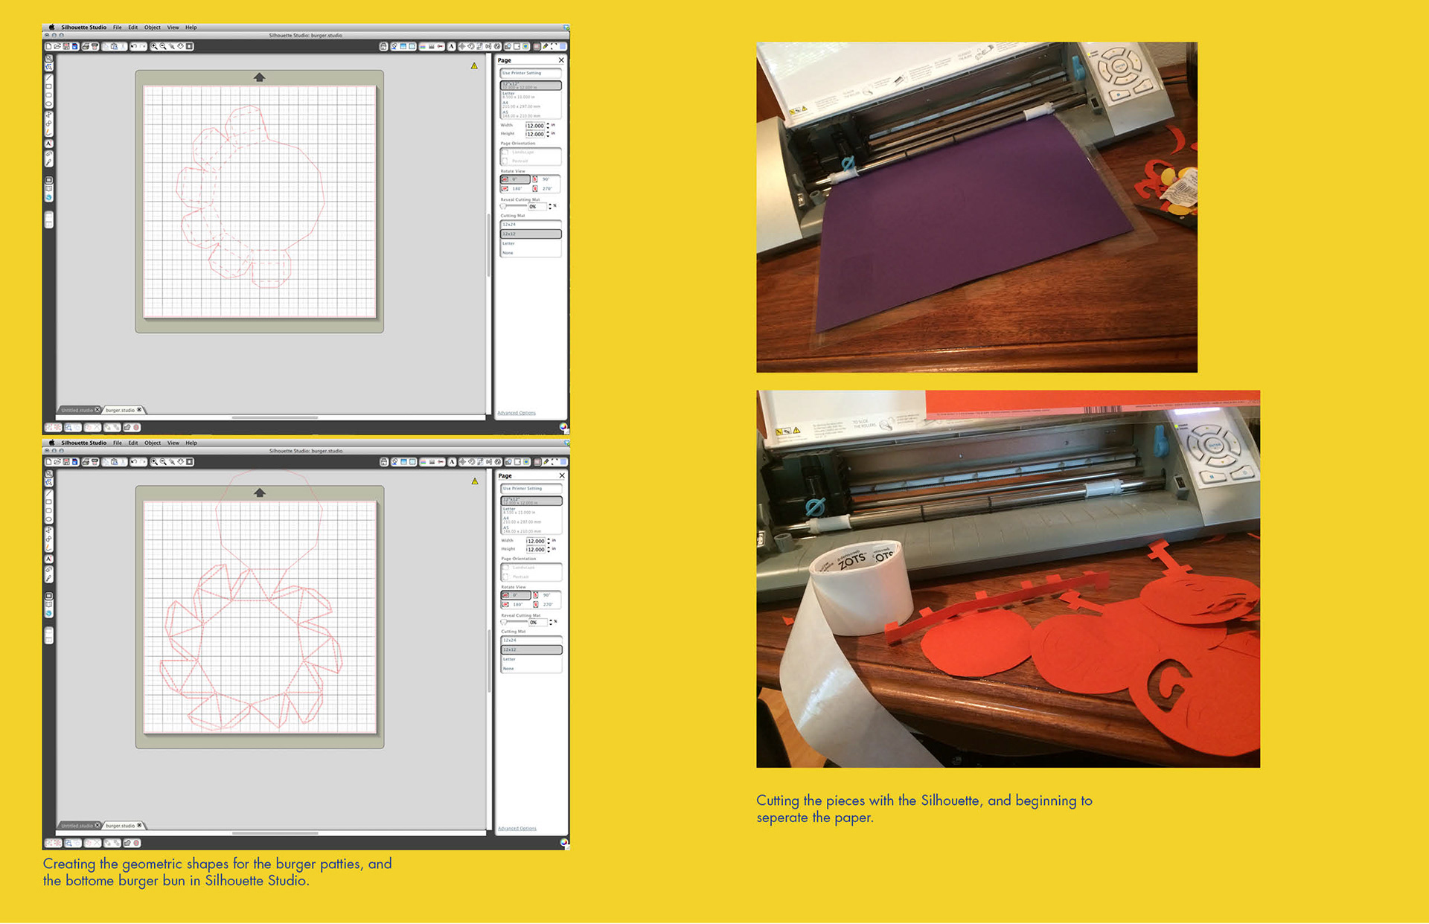Screen dimensions: 1429x924
Task: Select 12x24 cutting mat in top Page panel
Action: click(530, 224)
